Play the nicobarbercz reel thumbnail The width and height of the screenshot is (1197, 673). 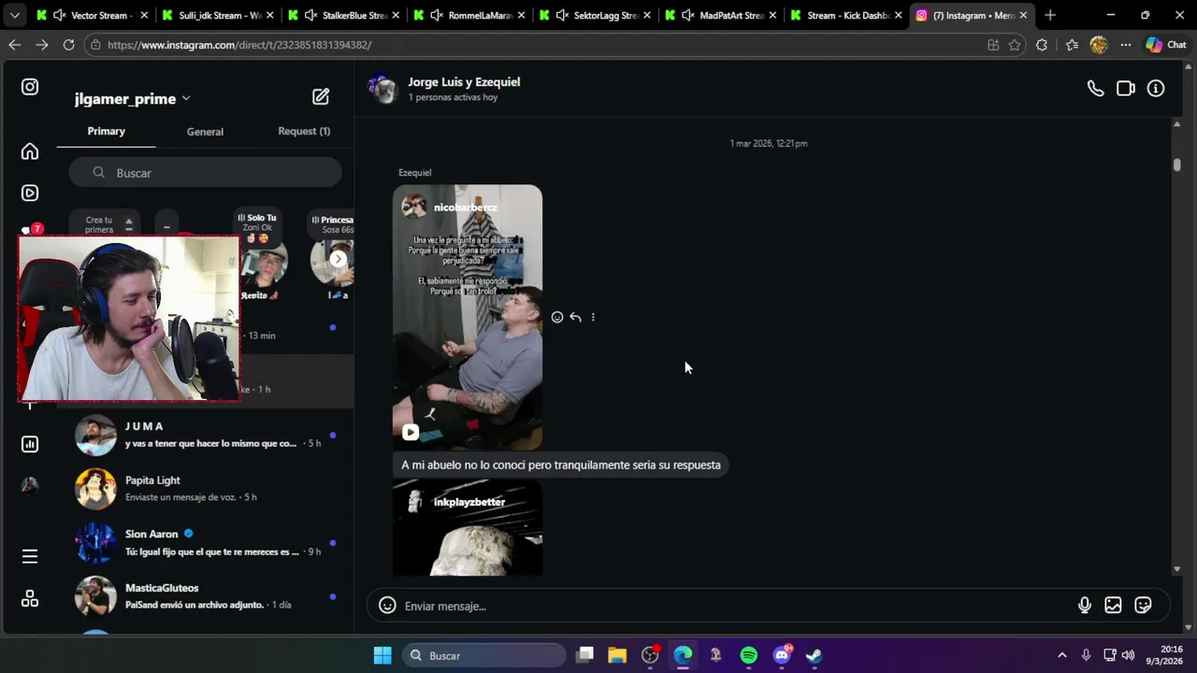tap(468, 317)
